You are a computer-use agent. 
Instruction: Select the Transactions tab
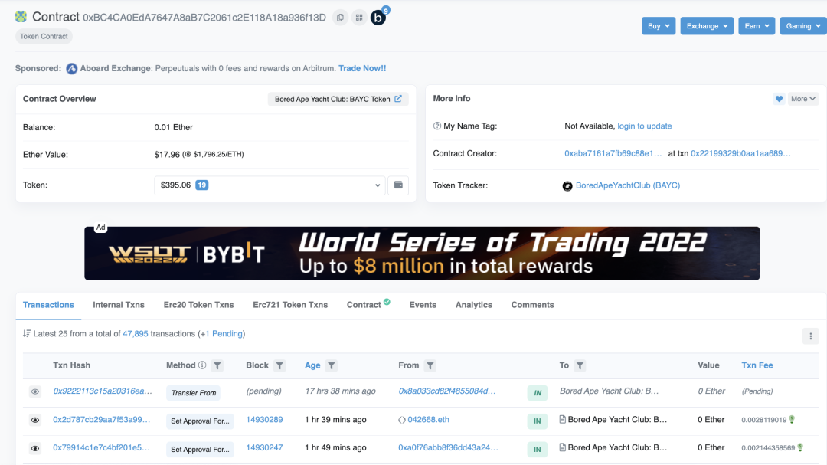[x=48, y=305]
